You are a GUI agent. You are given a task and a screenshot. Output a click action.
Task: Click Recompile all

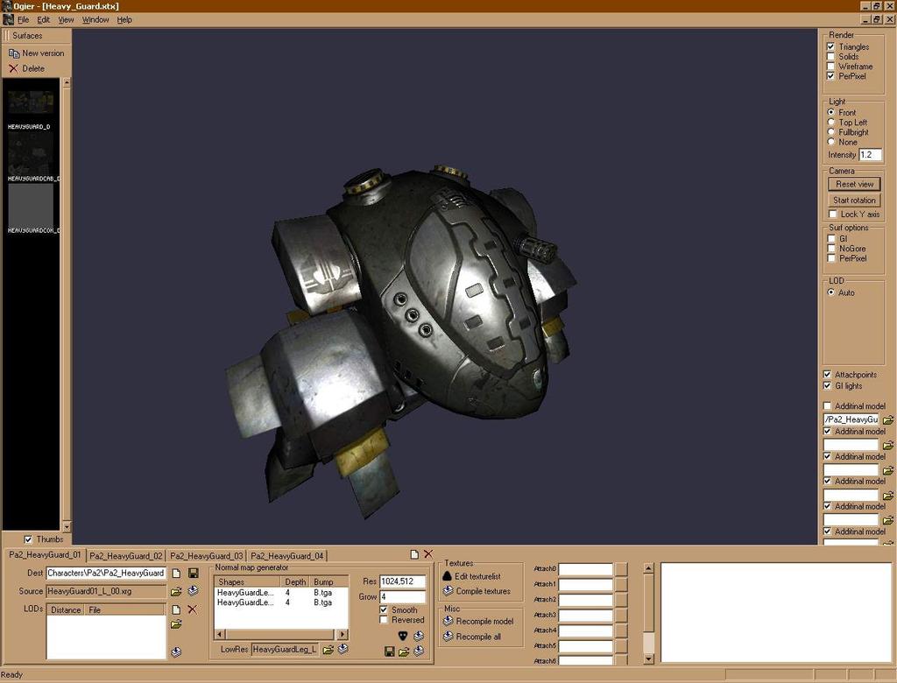point(472,637)
